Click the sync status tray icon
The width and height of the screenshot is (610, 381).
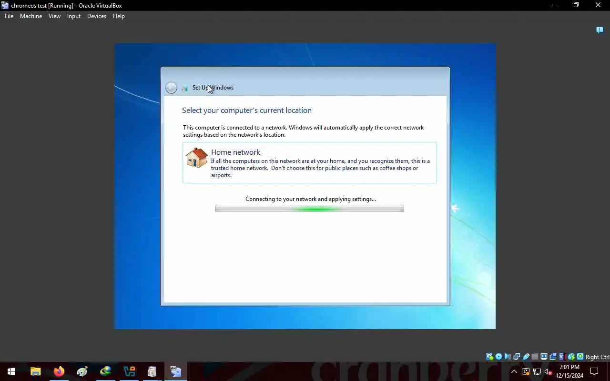(x=525, y=371)
